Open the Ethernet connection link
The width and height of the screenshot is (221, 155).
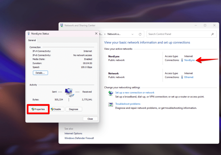coord(189,77)
